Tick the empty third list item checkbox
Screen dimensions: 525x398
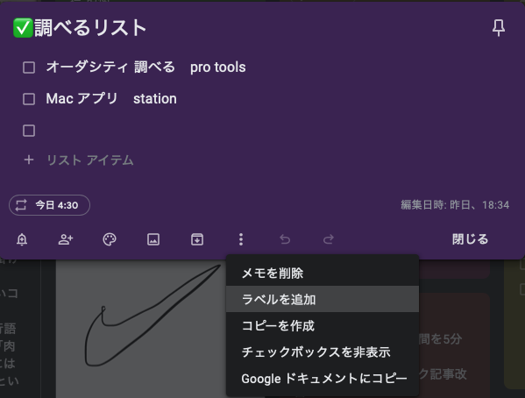coord(29,131)
